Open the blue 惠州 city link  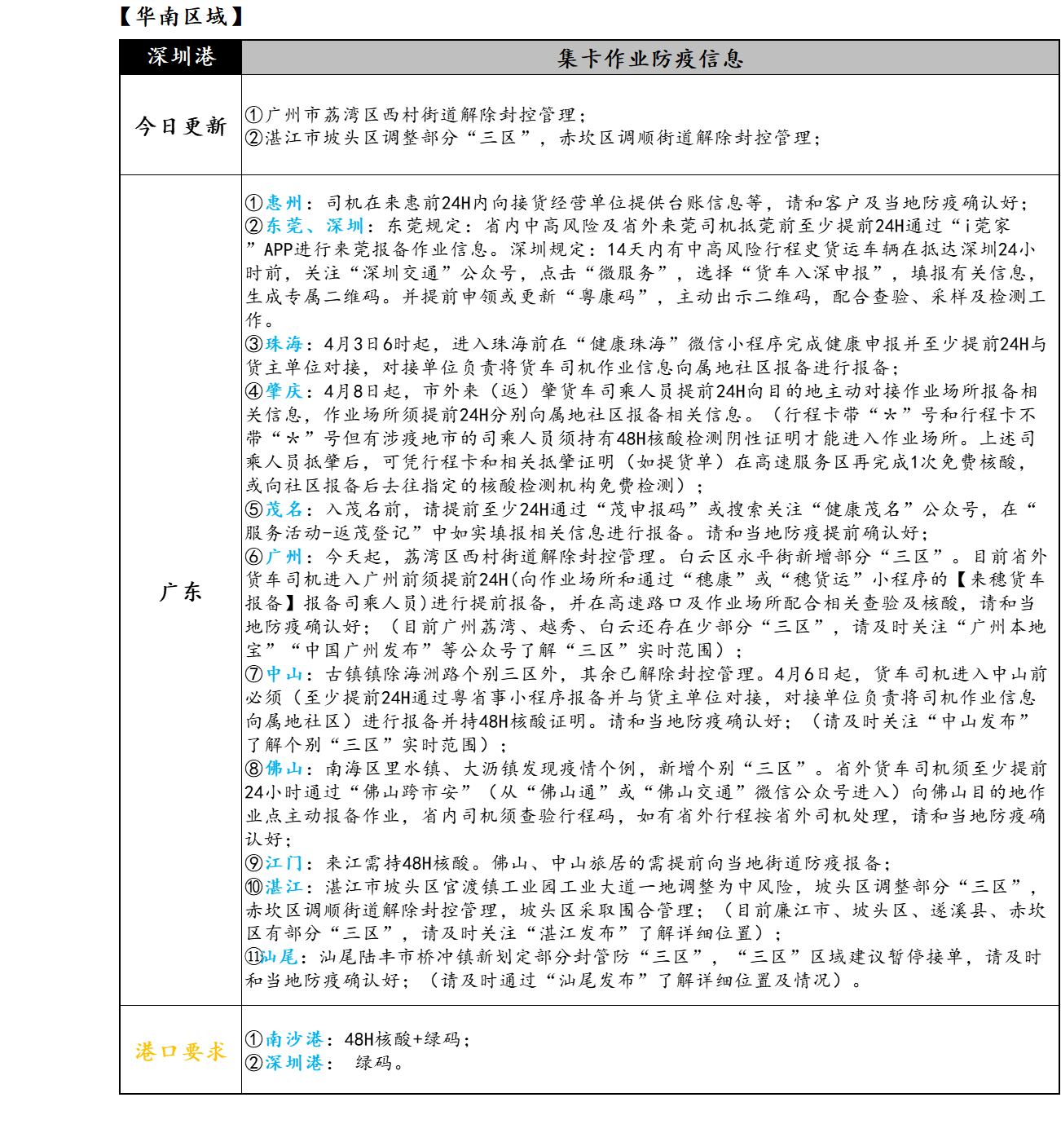[x=284, y=203]
